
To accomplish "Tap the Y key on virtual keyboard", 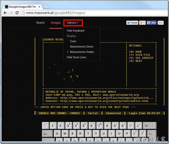I will 96,133.
